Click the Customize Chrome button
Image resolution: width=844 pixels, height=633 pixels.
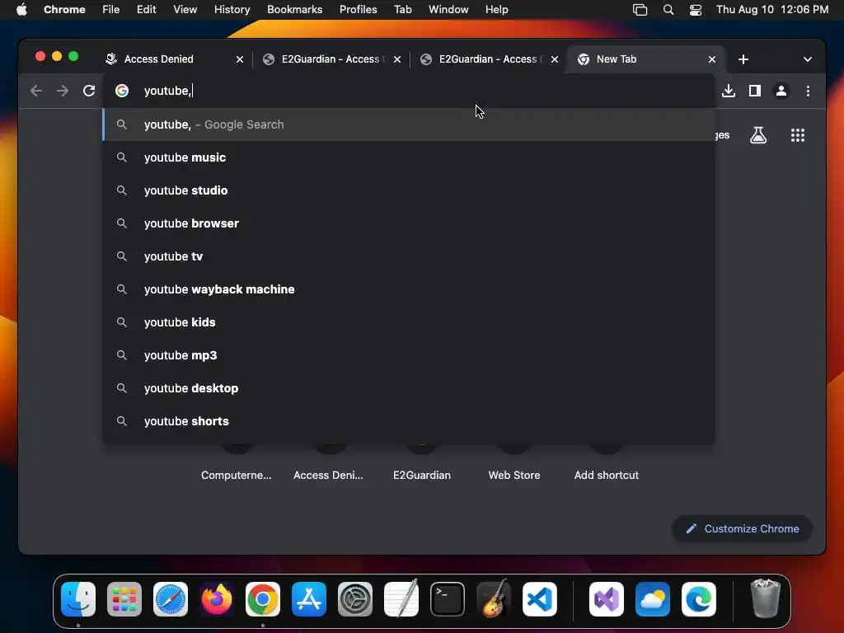point(743,528)
